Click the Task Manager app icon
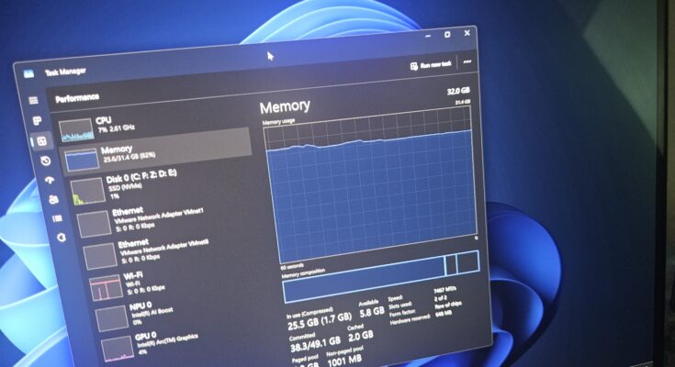The width and height of the screenshot is (675, 367). [x=29, y=72]
